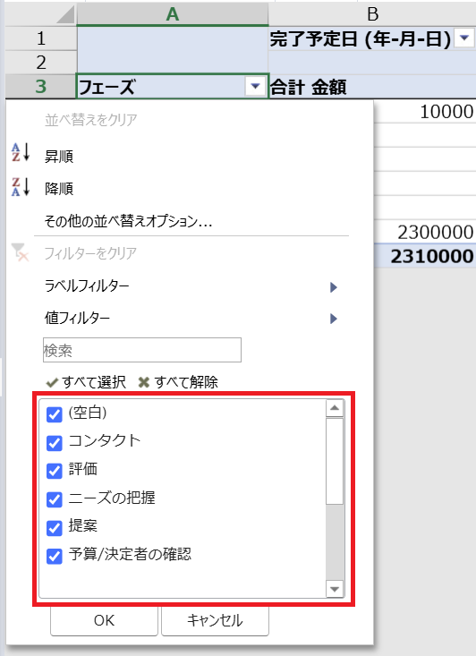Confirm the filter with the OK button
This screenshot has height=656, width=476.
104,620
